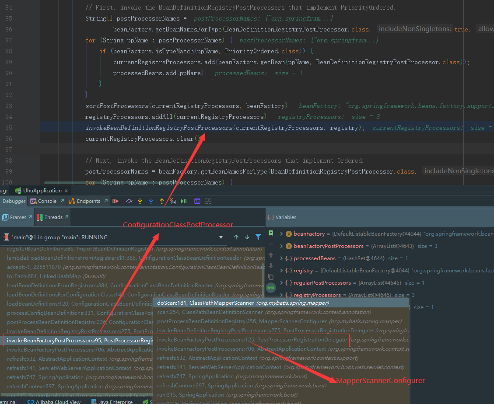Viewport: 494px width, 404px height.
Task: Click the Force Step Into icon
Action: pyautogui.click(x=151, y=201)
